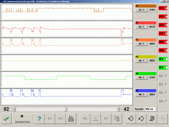Open the A3: Y axis setting
169x127 pixels.
pyautogui.click(x=142, y=44)
